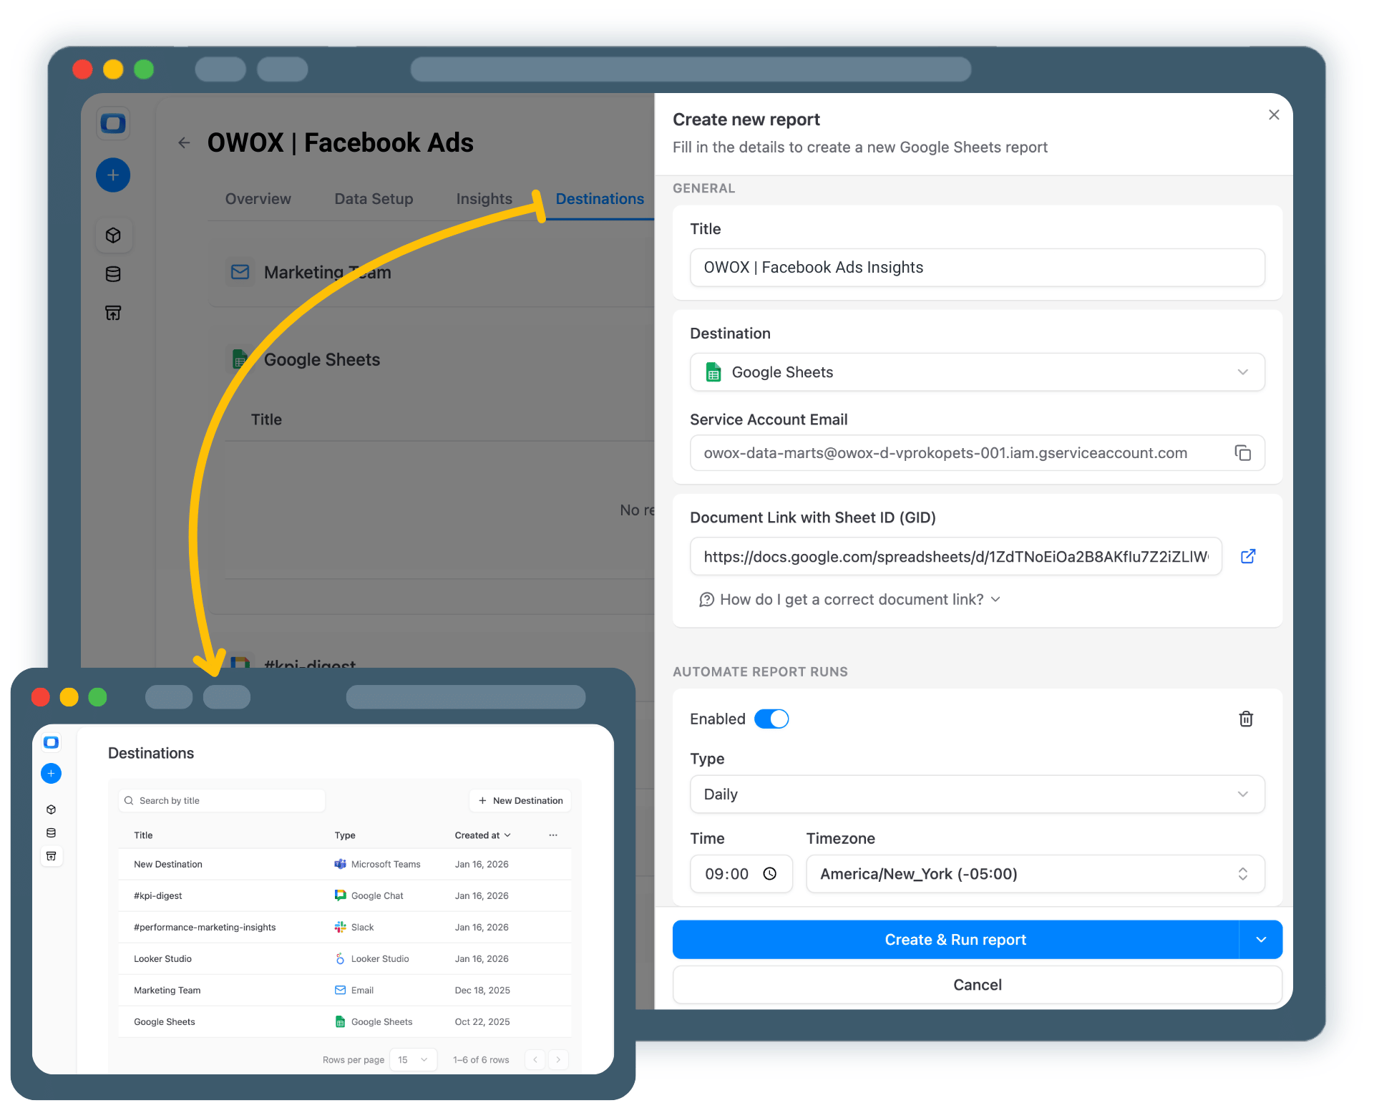Switch to the Overview tab
This screenshot has height=1118, width=1374.
[x=258, y=199]
